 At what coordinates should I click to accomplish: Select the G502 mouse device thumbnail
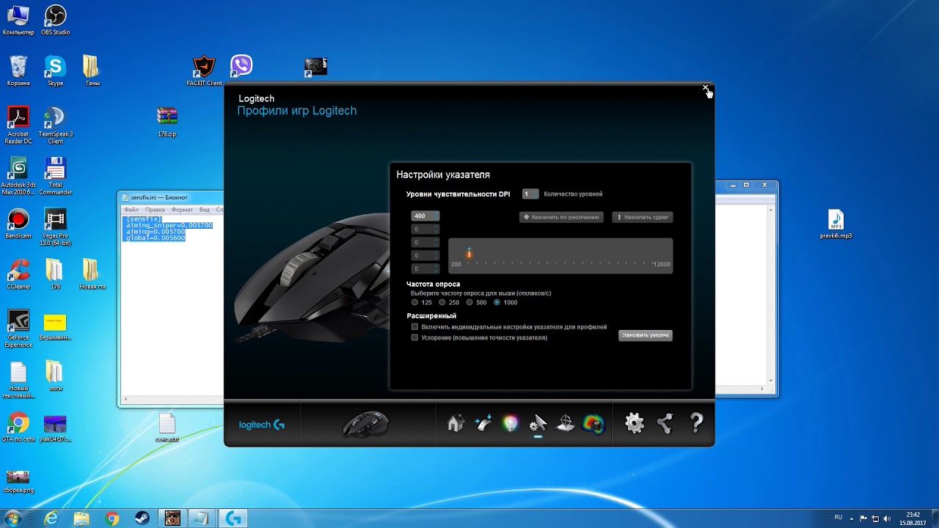[366, 423]
